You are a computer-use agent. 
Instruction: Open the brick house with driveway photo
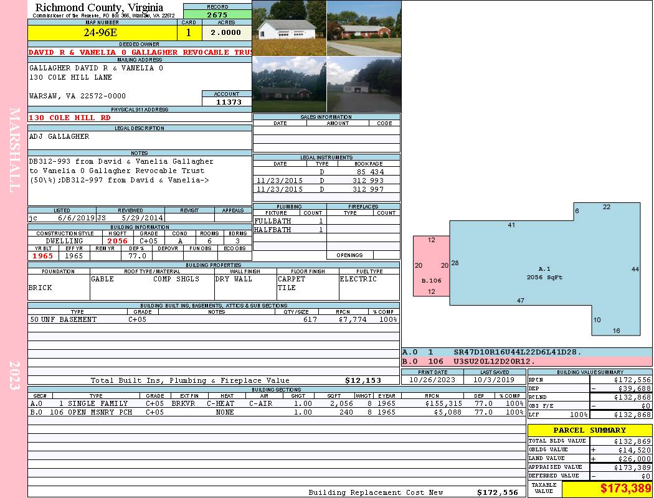pos(363,28)
